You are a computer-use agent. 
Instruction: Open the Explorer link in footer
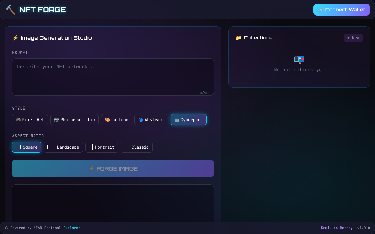click(72, 228)
